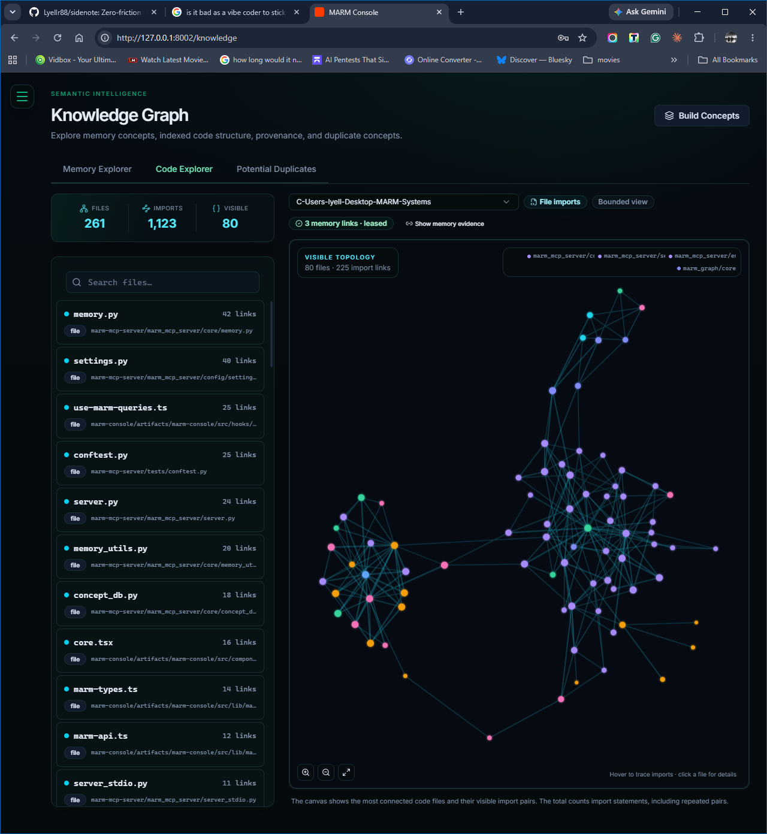
Task: Open the hamburger sidebar menu
Action: point(22,96)
